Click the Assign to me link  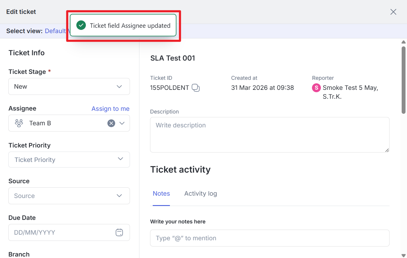tap(110, 109)
